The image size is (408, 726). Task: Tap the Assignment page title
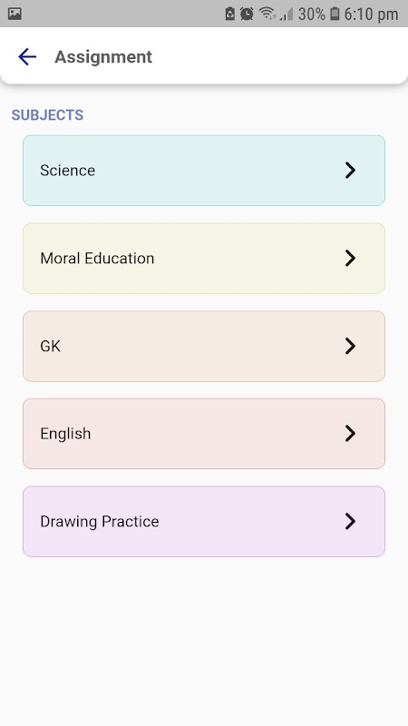coord(103,57)
